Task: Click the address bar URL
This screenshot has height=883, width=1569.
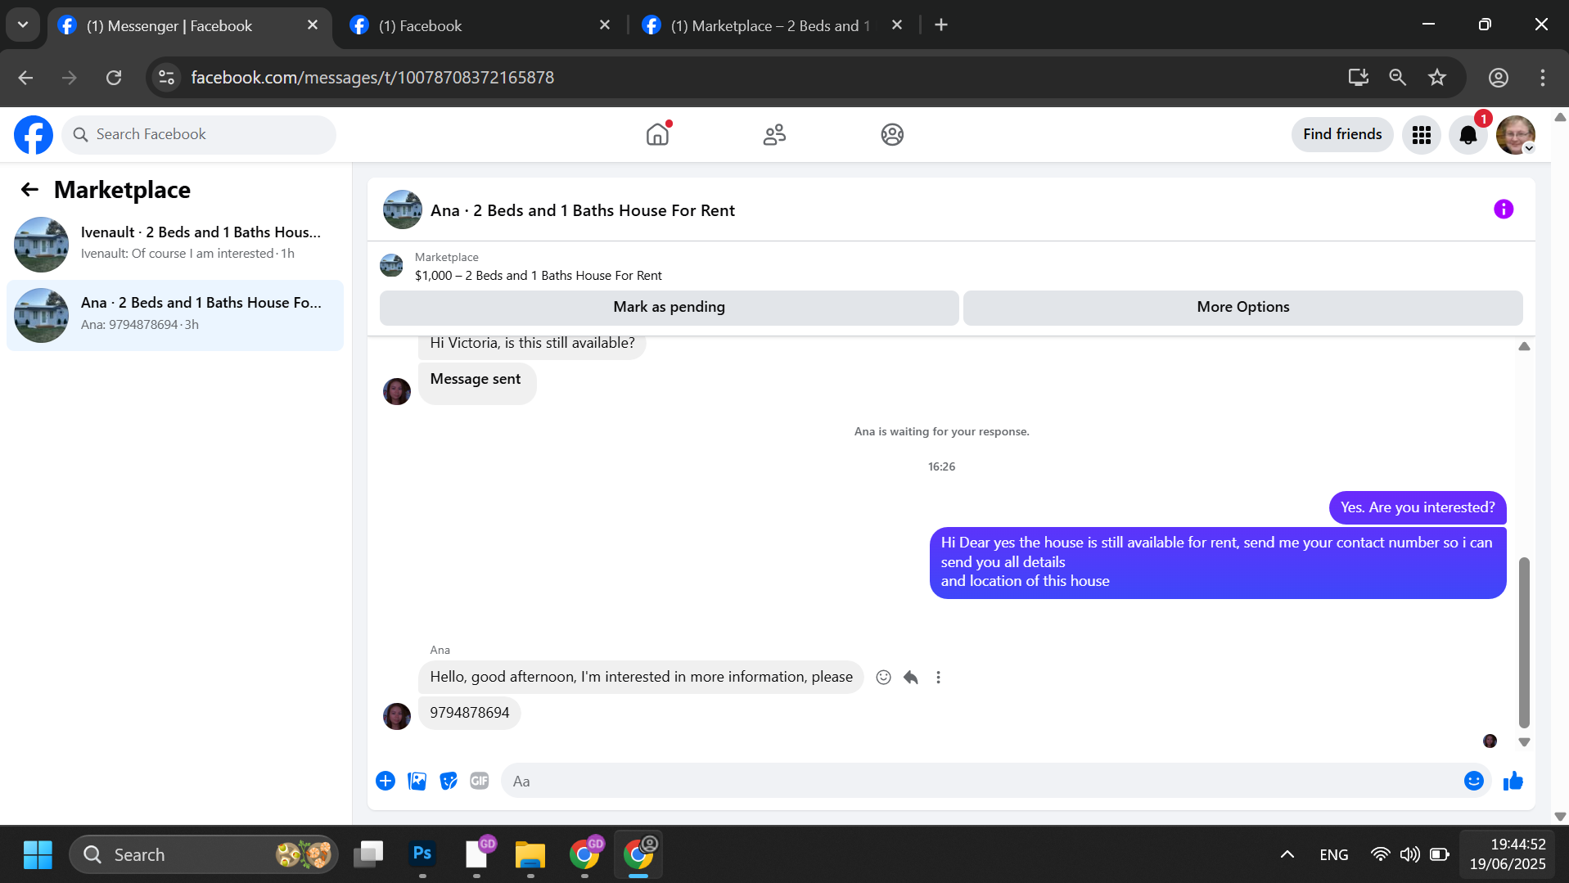Action: [372, 78]
